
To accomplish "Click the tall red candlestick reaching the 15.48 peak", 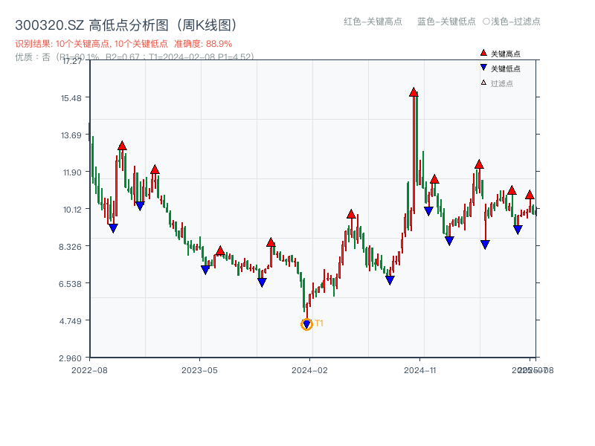I will coord(414,152).
